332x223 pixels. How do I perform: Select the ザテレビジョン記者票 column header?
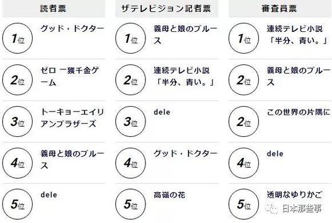click(167, 8)
